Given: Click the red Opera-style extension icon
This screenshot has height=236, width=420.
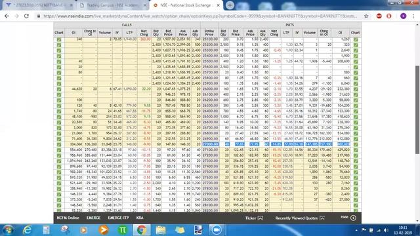Looking at the screenshot, I should (x=389, y=16).
